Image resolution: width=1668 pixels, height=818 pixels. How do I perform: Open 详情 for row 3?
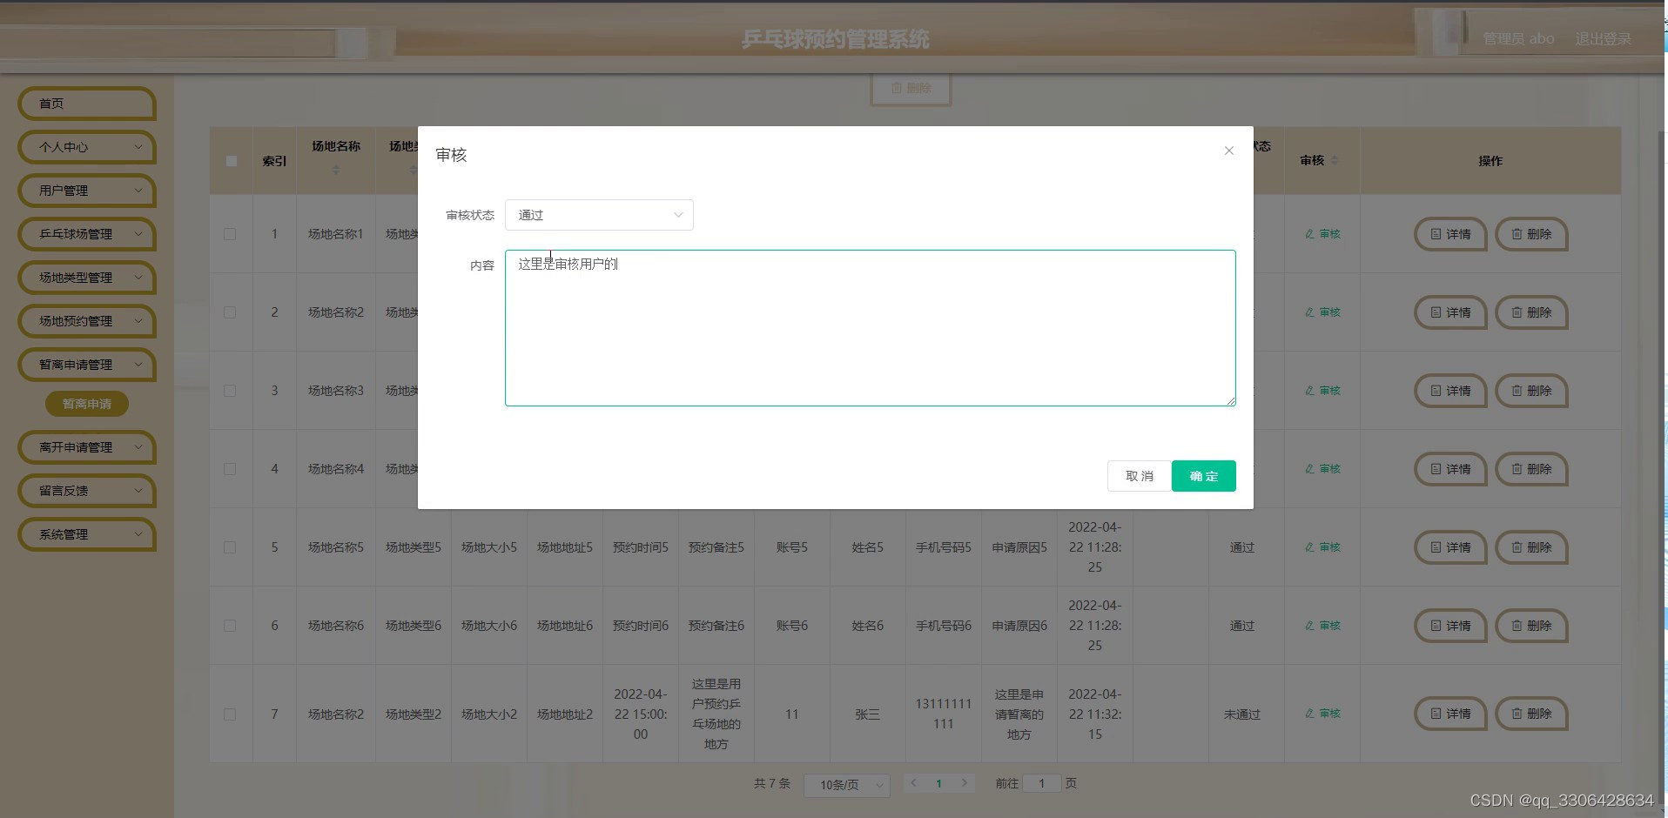click(x=1450, y=391)
